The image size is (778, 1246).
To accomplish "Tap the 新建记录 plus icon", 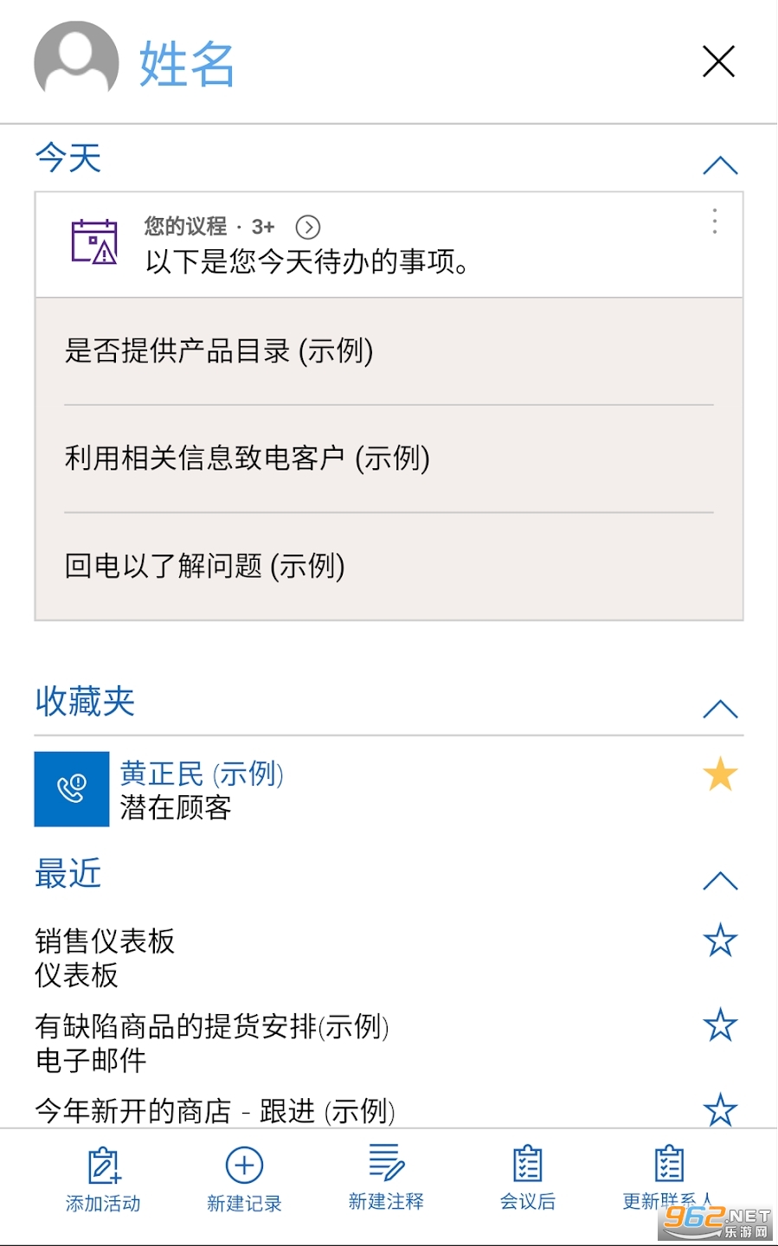I will pos(244,1166).
